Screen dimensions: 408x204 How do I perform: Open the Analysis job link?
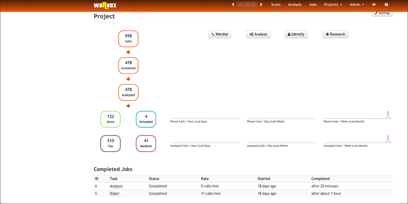pyautogui.click(x=116, y=186)
